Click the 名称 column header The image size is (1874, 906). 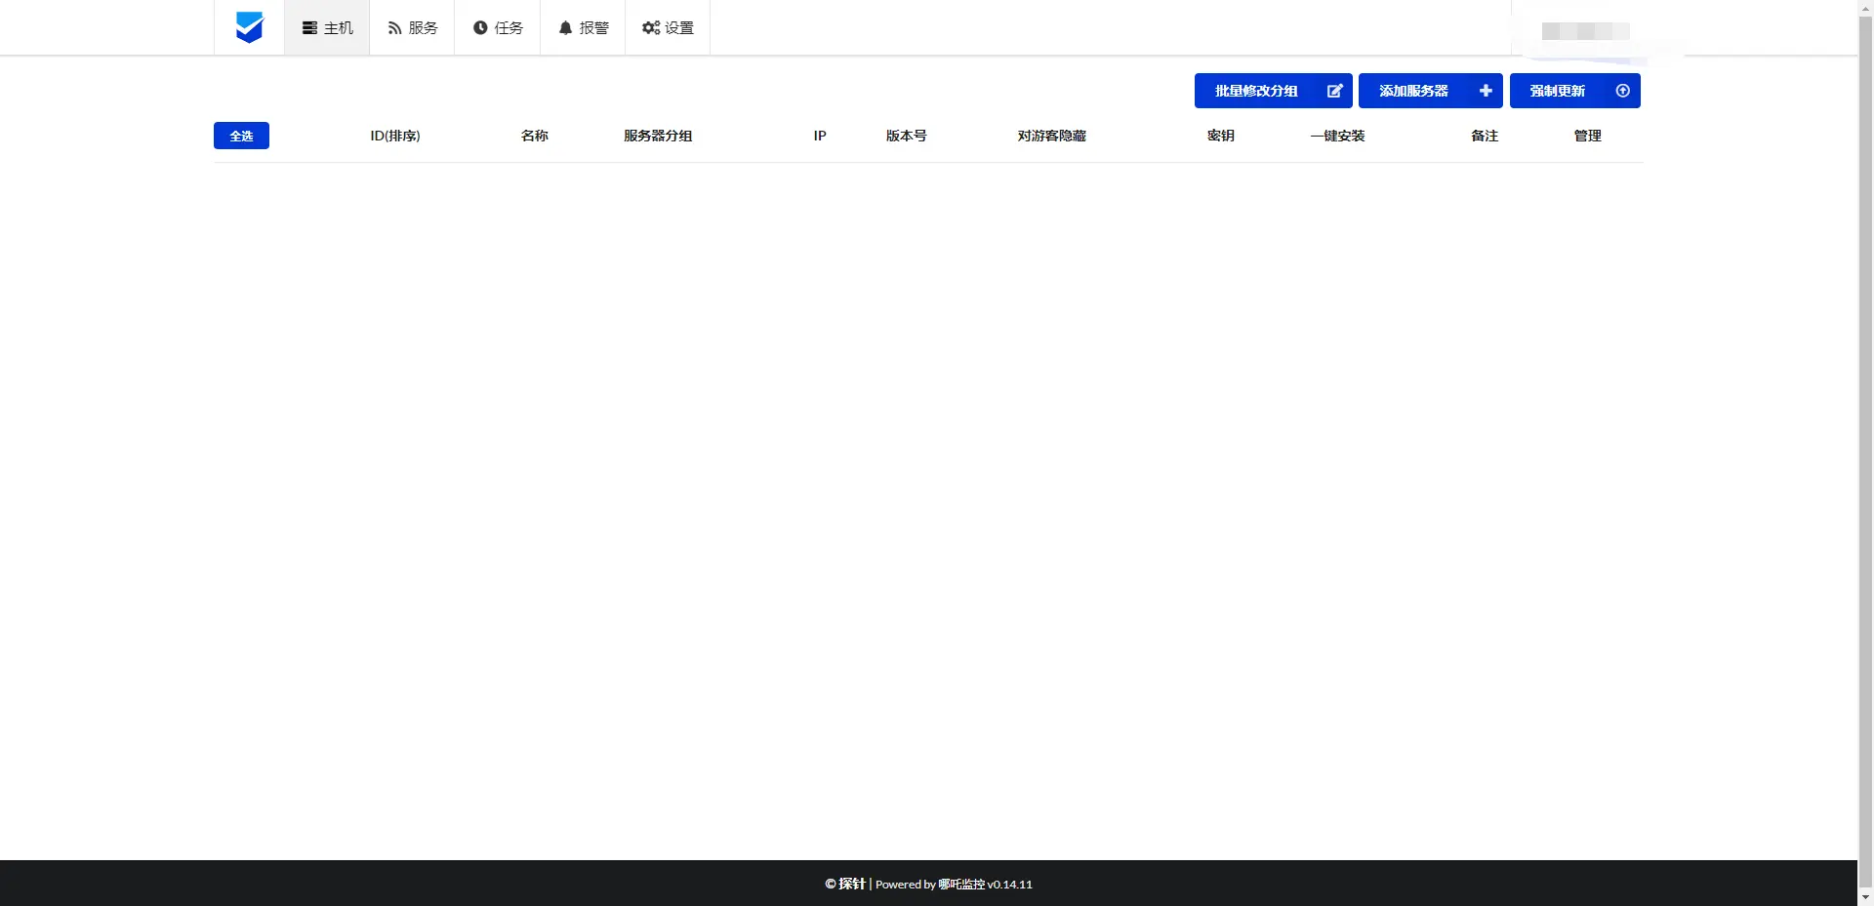[535, 136]
